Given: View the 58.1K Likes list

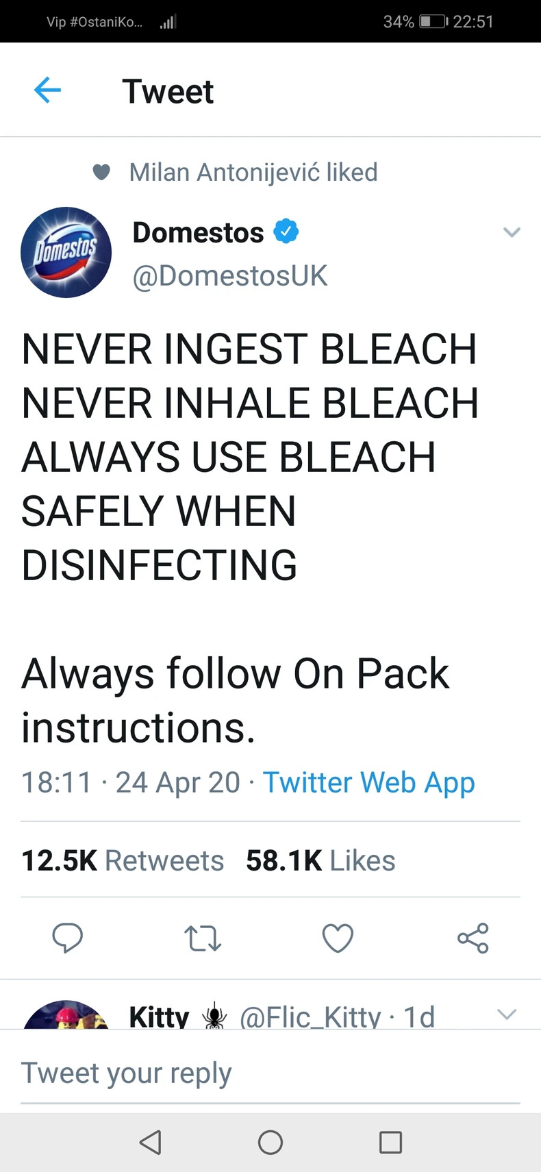Looking at the screenshot, I should click(x=320, y=860).
